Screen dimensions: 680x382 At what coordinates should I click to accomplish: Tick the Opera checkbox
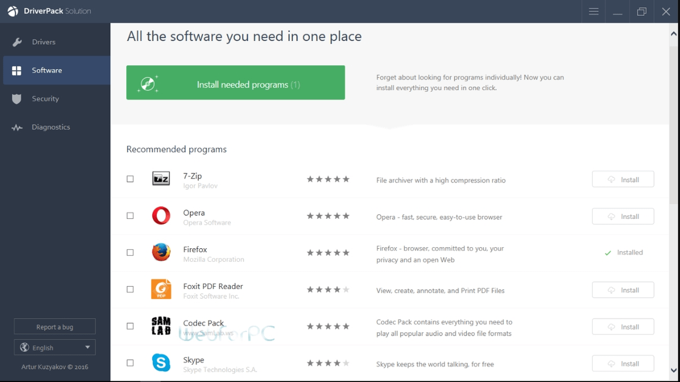[x=130, y=216]
